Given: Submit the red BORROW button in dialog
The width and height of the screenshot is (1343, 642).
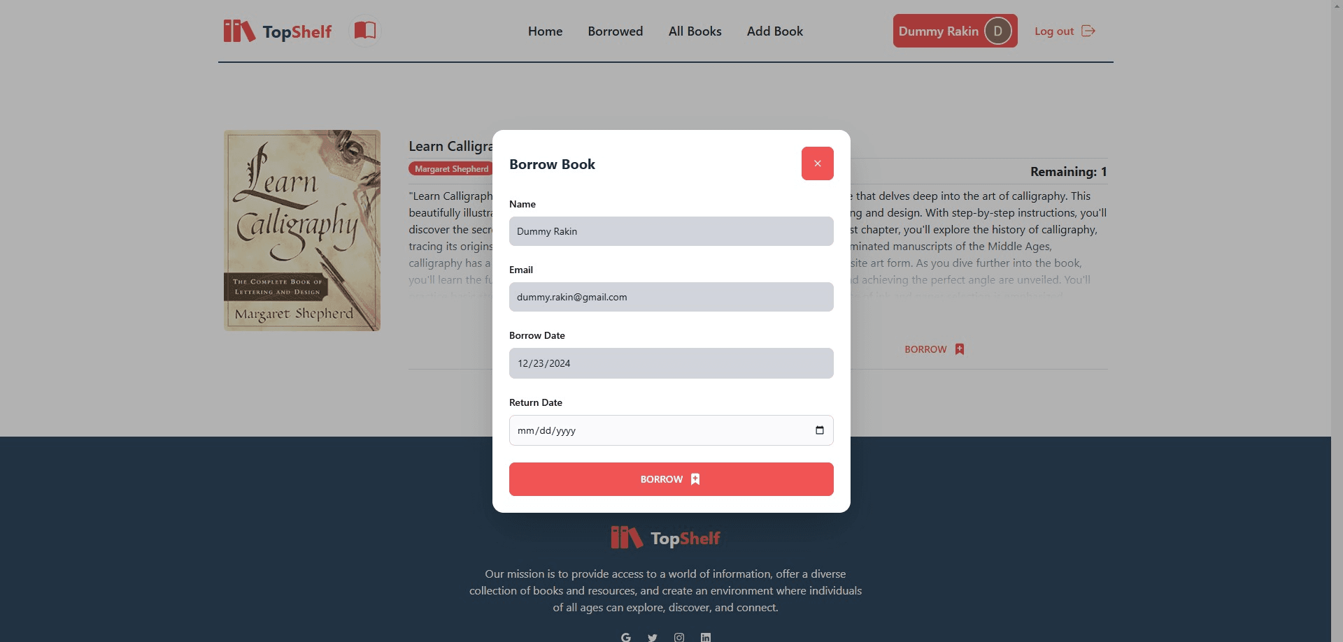Looking at the screenshot, I should 671,479.
